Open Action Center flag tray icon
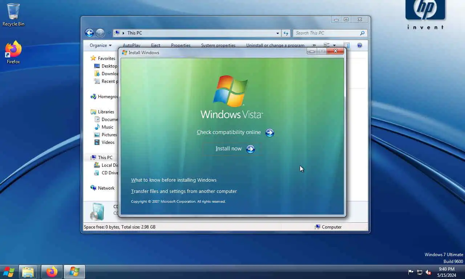This screenshot has height=279, width=465. coord(411,272)
